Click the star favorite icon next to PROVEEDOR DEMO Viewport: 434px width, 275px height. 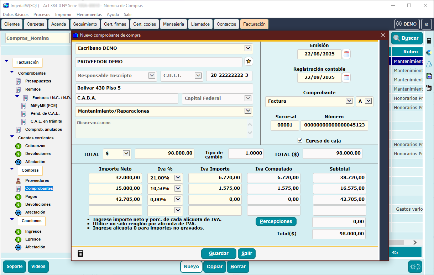(249, 61)
